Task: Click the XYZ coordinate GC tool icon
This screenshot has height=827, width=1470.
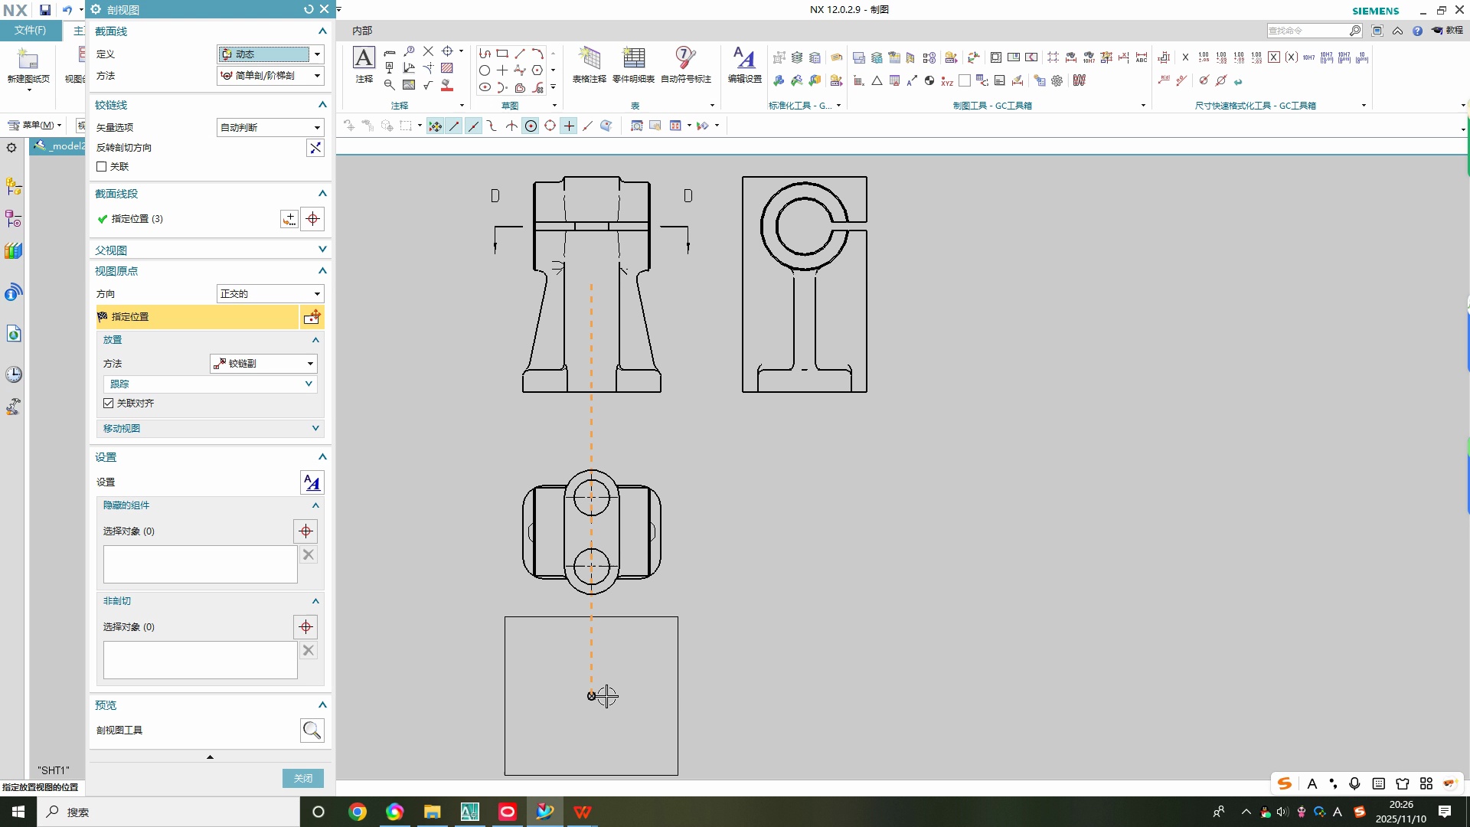Action: (x=947, y=80)
